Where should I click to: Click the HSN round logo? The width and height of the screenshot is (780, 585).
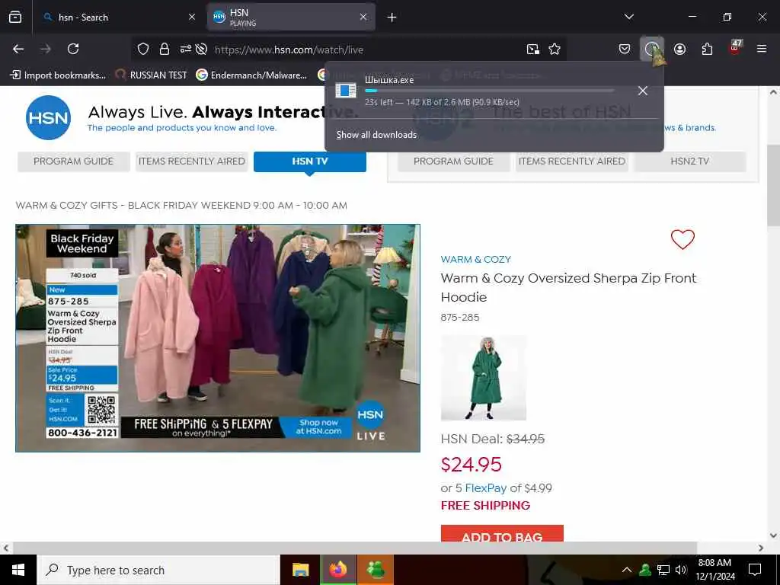[48, 118]
